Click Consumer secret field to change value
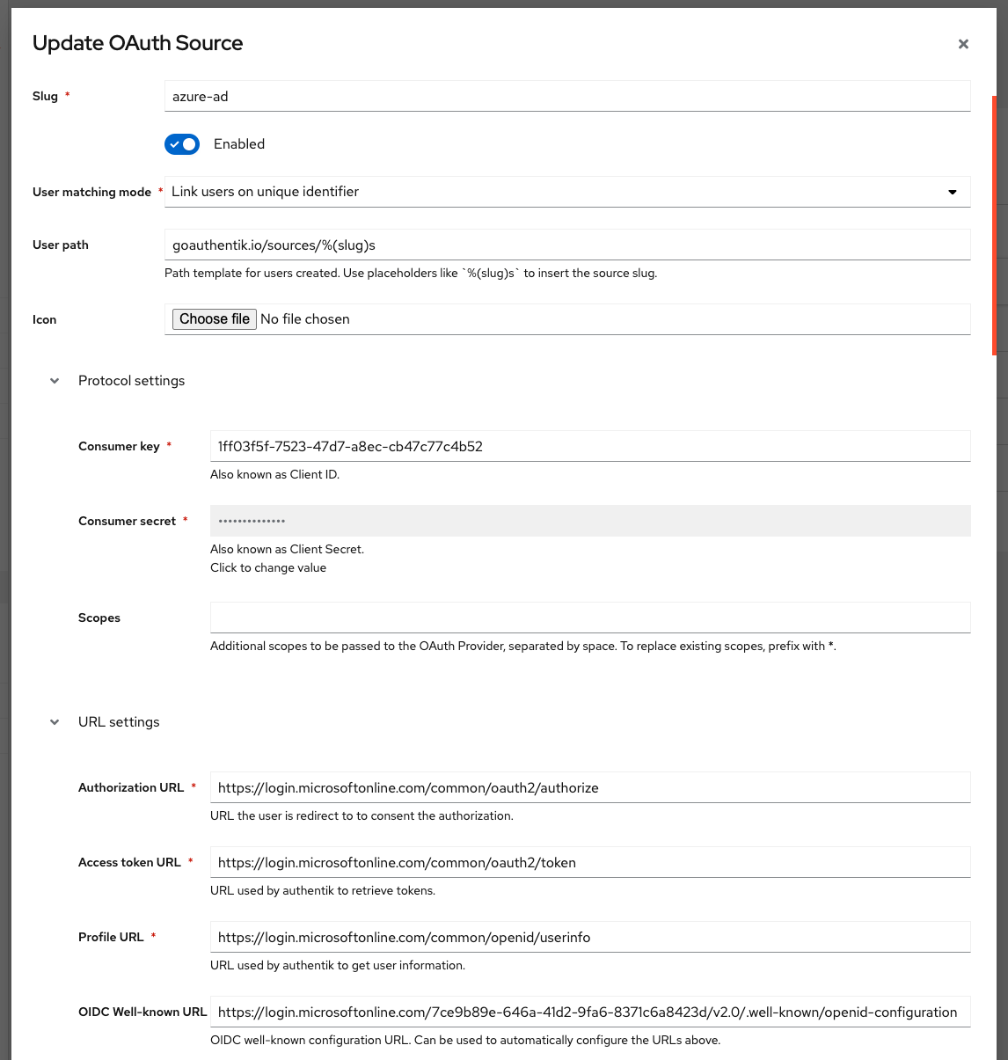Image resolution: width=1008 pixels, height=1060 pixels. pyautogui.click(x=589, y=521)
